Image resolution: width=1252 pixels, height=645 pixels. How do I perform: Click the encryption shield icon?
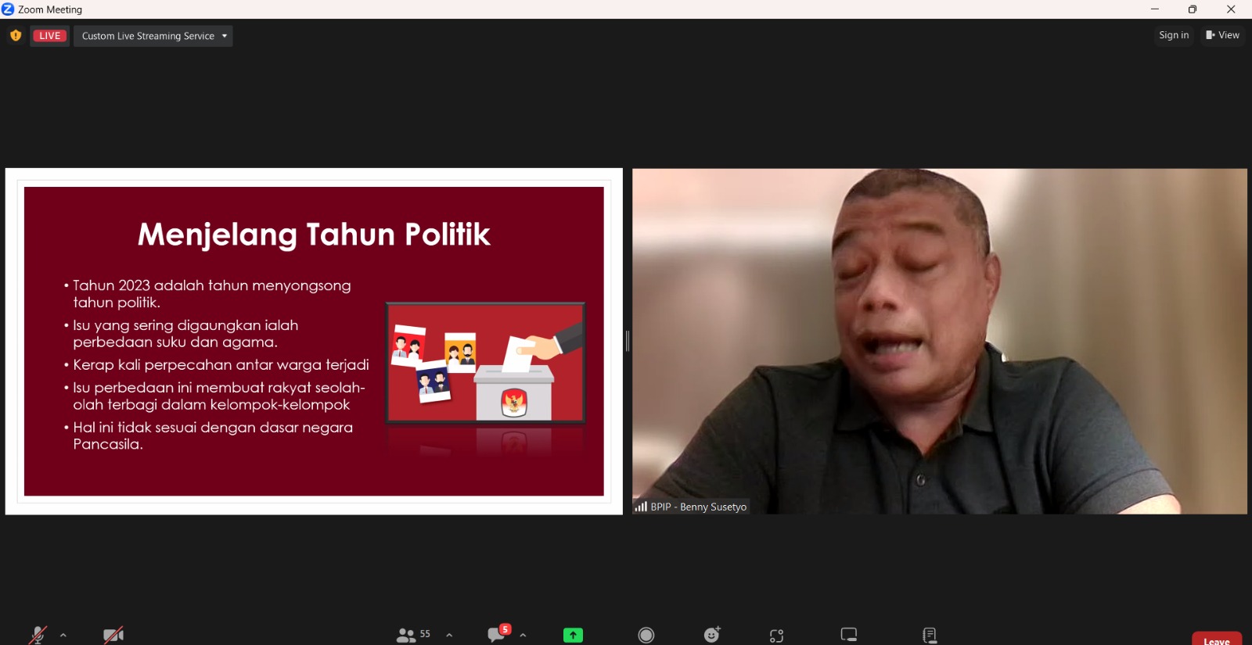(x=16, y=35)
